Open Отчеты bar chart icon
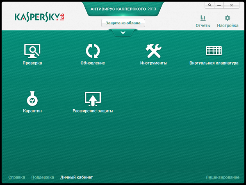 pos(203,18)
